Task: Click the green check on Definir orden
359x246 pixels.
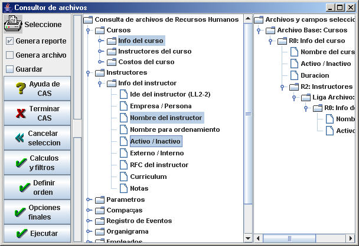Action: (24, 188)
